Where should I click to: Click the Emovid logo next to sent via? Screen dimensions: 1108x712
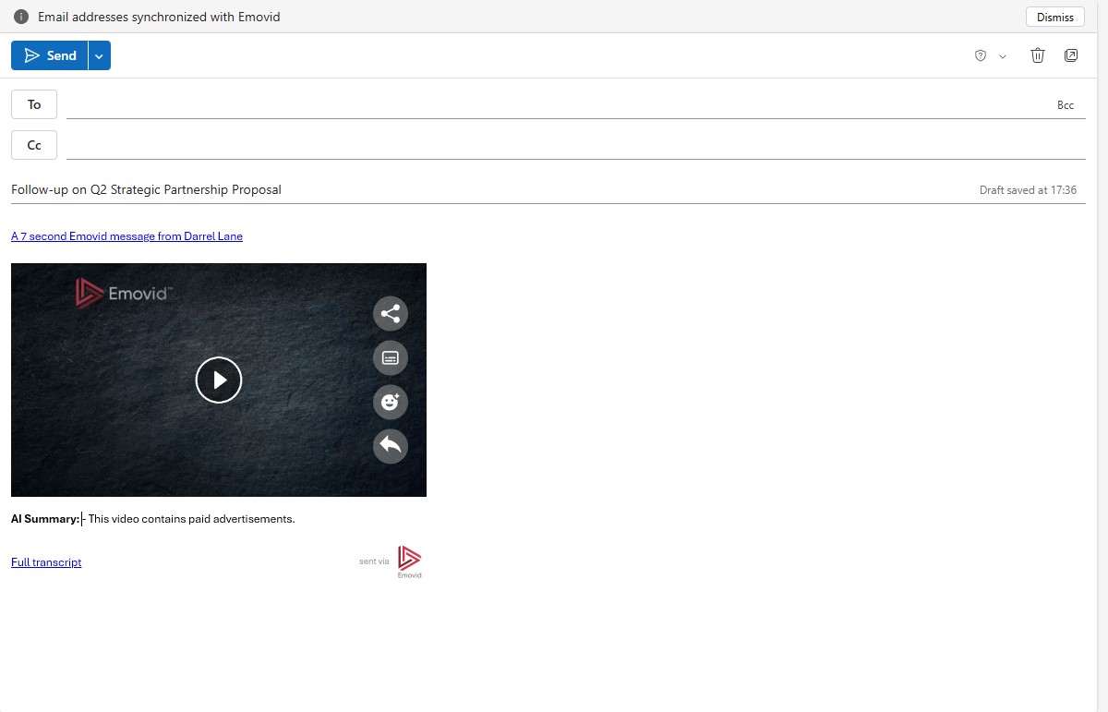pos(409,559)
